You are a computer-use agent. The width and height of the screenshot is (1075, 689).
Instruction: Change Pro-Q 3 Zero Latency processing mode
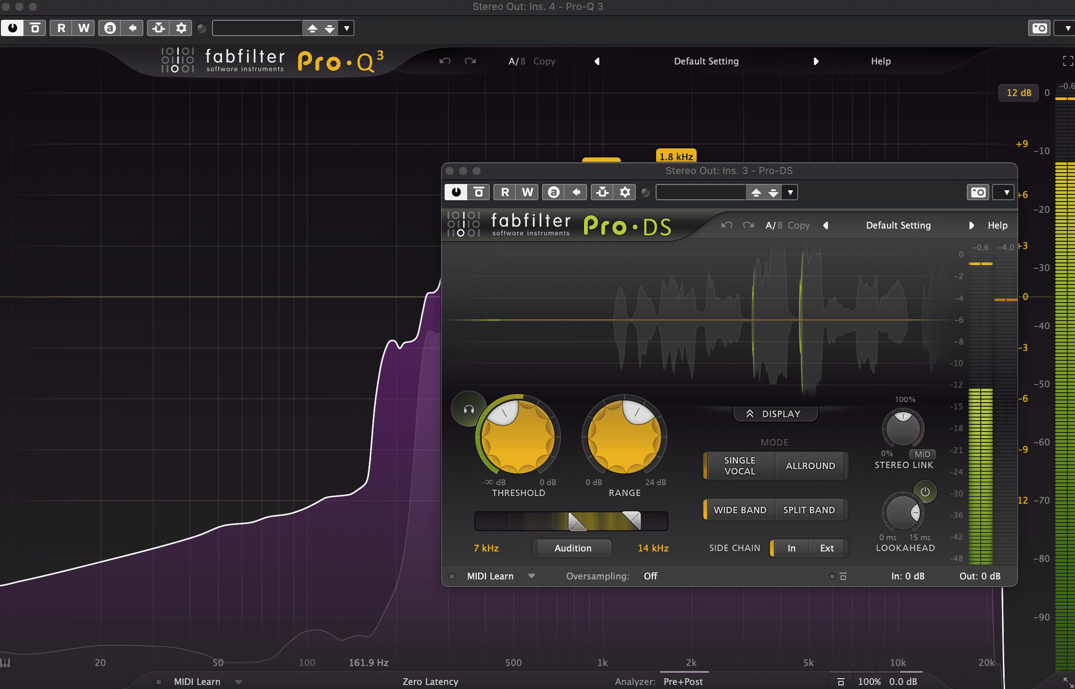coord(430,681)
